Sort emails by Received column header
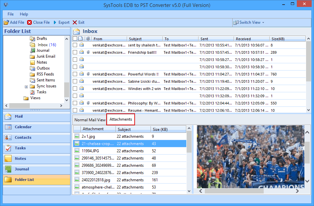This screenshot has width=314, height=206. 251,39
